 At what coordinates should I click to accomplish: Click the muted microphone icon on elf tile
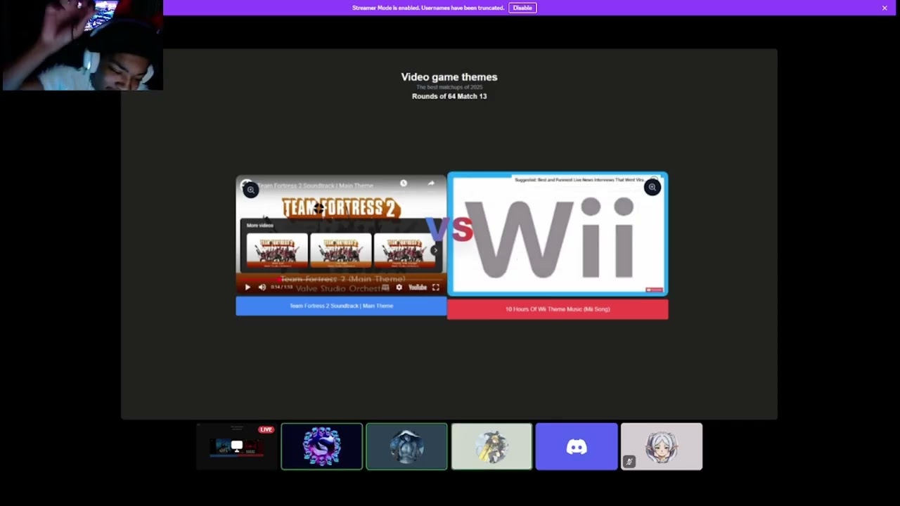(629, 462)
